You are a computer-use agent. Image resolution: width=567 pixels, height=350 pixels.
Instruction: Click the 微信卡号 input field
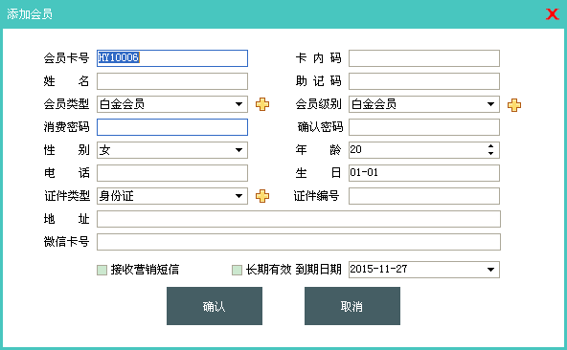click(x=299, y=242)
